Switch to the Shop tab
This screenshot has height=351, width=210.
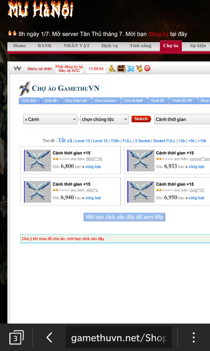click(x=204, y=101)
